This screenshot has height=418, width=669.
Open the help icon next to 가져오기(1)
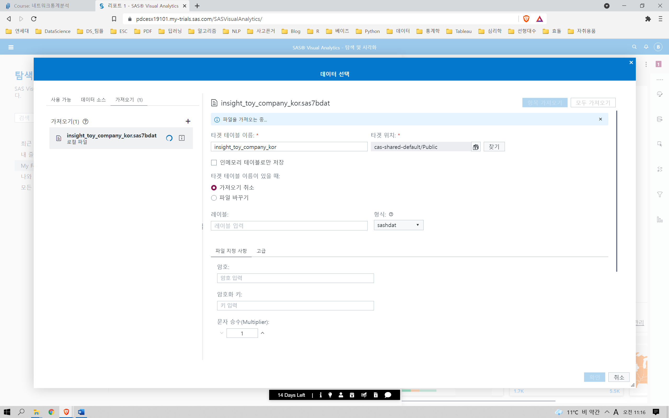pos(86,121)
